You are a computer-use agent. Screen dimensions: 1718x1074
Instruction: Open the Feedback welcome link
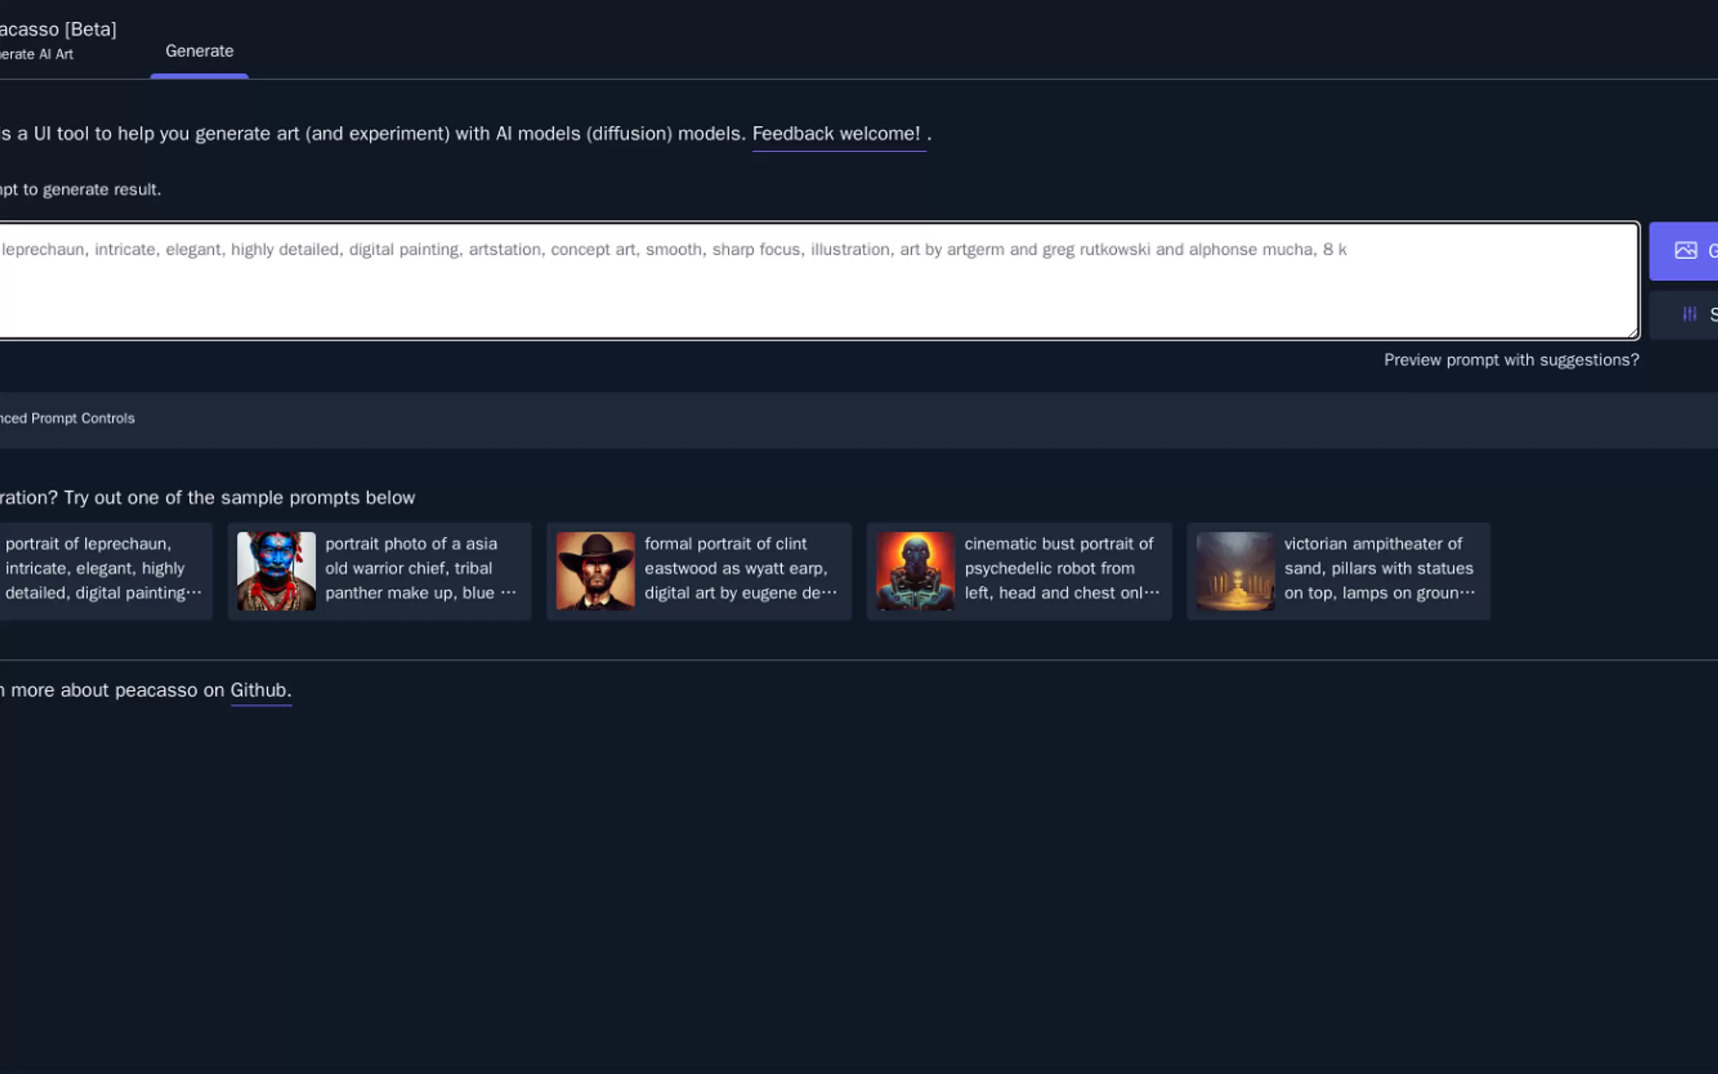tap(838, 133)
